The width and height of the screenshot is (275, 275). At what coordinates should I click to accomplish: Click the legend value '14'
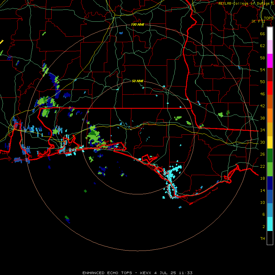pos(262,190)
